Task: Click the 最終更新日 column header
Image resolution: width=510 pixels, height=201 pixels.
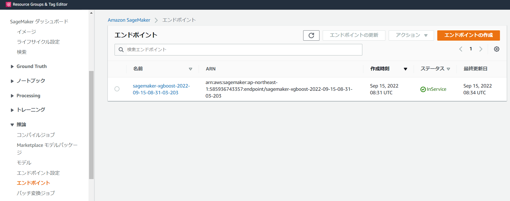Action: [475, 69]
